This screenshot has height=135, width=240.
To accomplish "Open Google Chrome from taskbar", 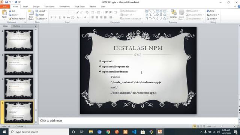I will pyautogui.click(x=108, y=132).
